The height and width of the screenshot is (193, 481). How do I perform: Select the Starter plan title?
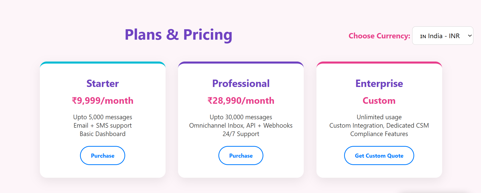point(103,84)
